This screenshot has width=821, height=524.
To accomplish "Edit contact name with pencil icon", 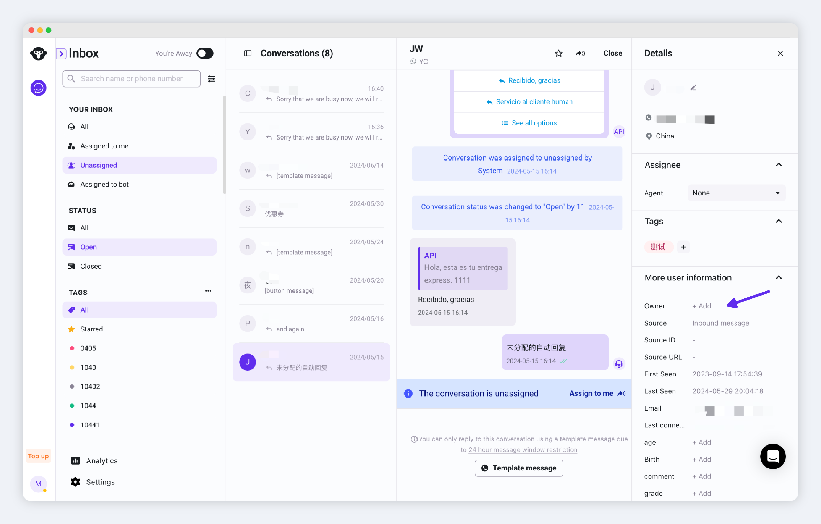I will tap(693, 87).
